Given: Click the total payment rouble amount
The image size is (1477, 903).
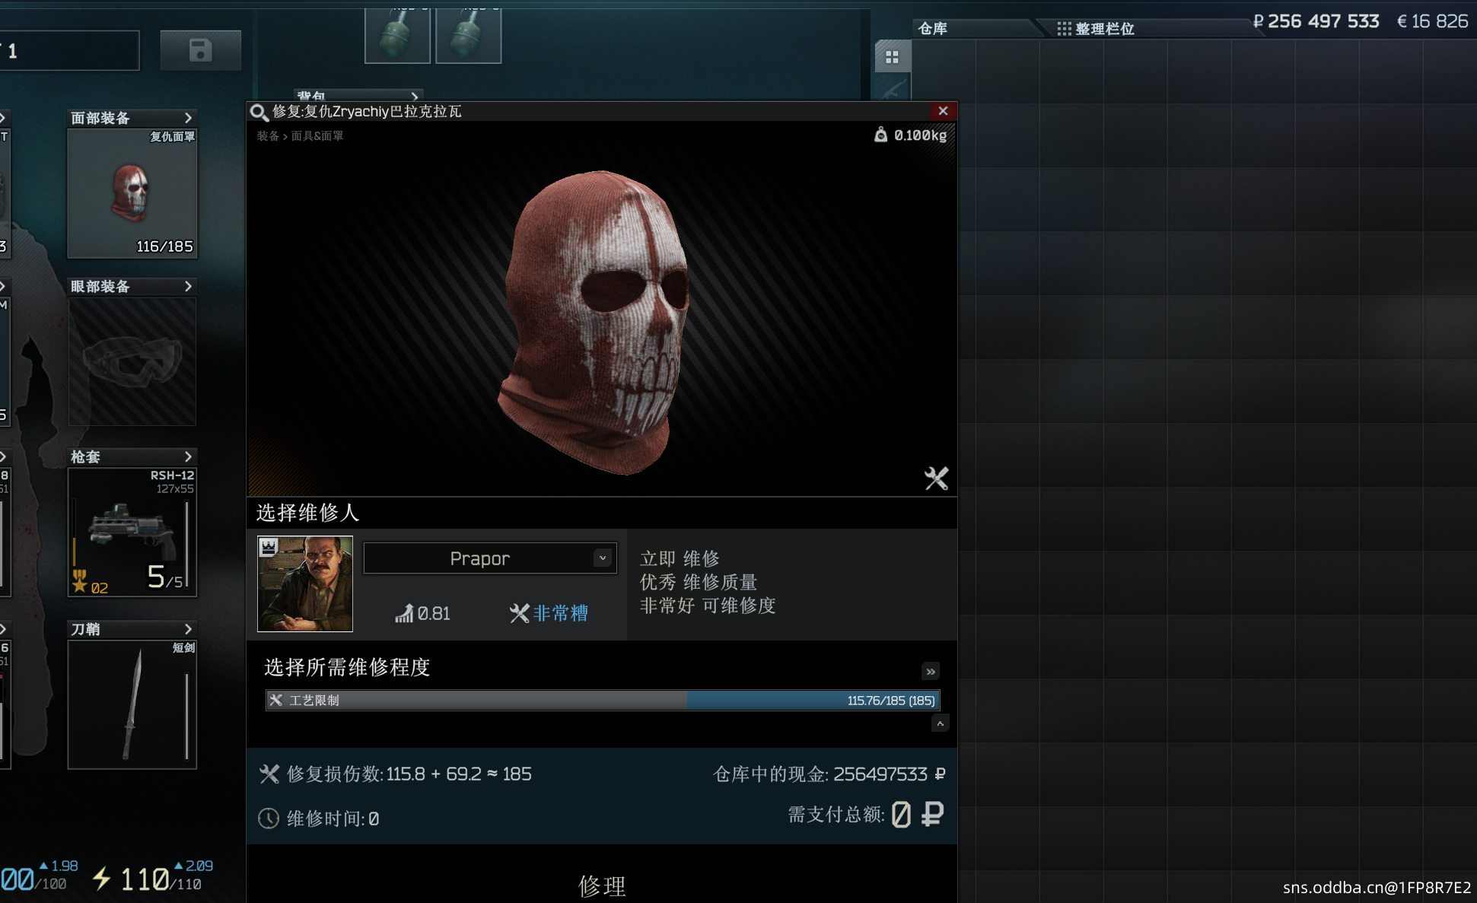Looking at the screenshot, I should tap(917, 815).
